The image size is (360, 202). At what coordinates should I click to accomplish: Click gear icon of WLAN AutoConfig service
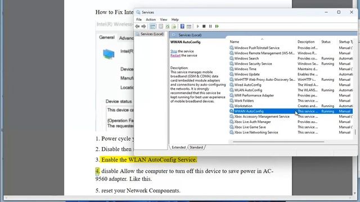(231, 90)
